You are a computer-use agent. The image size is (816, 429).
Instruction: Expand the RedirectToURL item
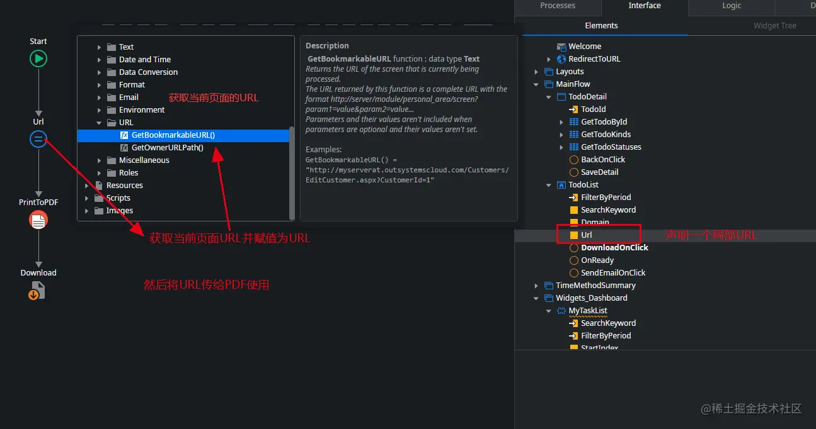[x=549, y=59]
